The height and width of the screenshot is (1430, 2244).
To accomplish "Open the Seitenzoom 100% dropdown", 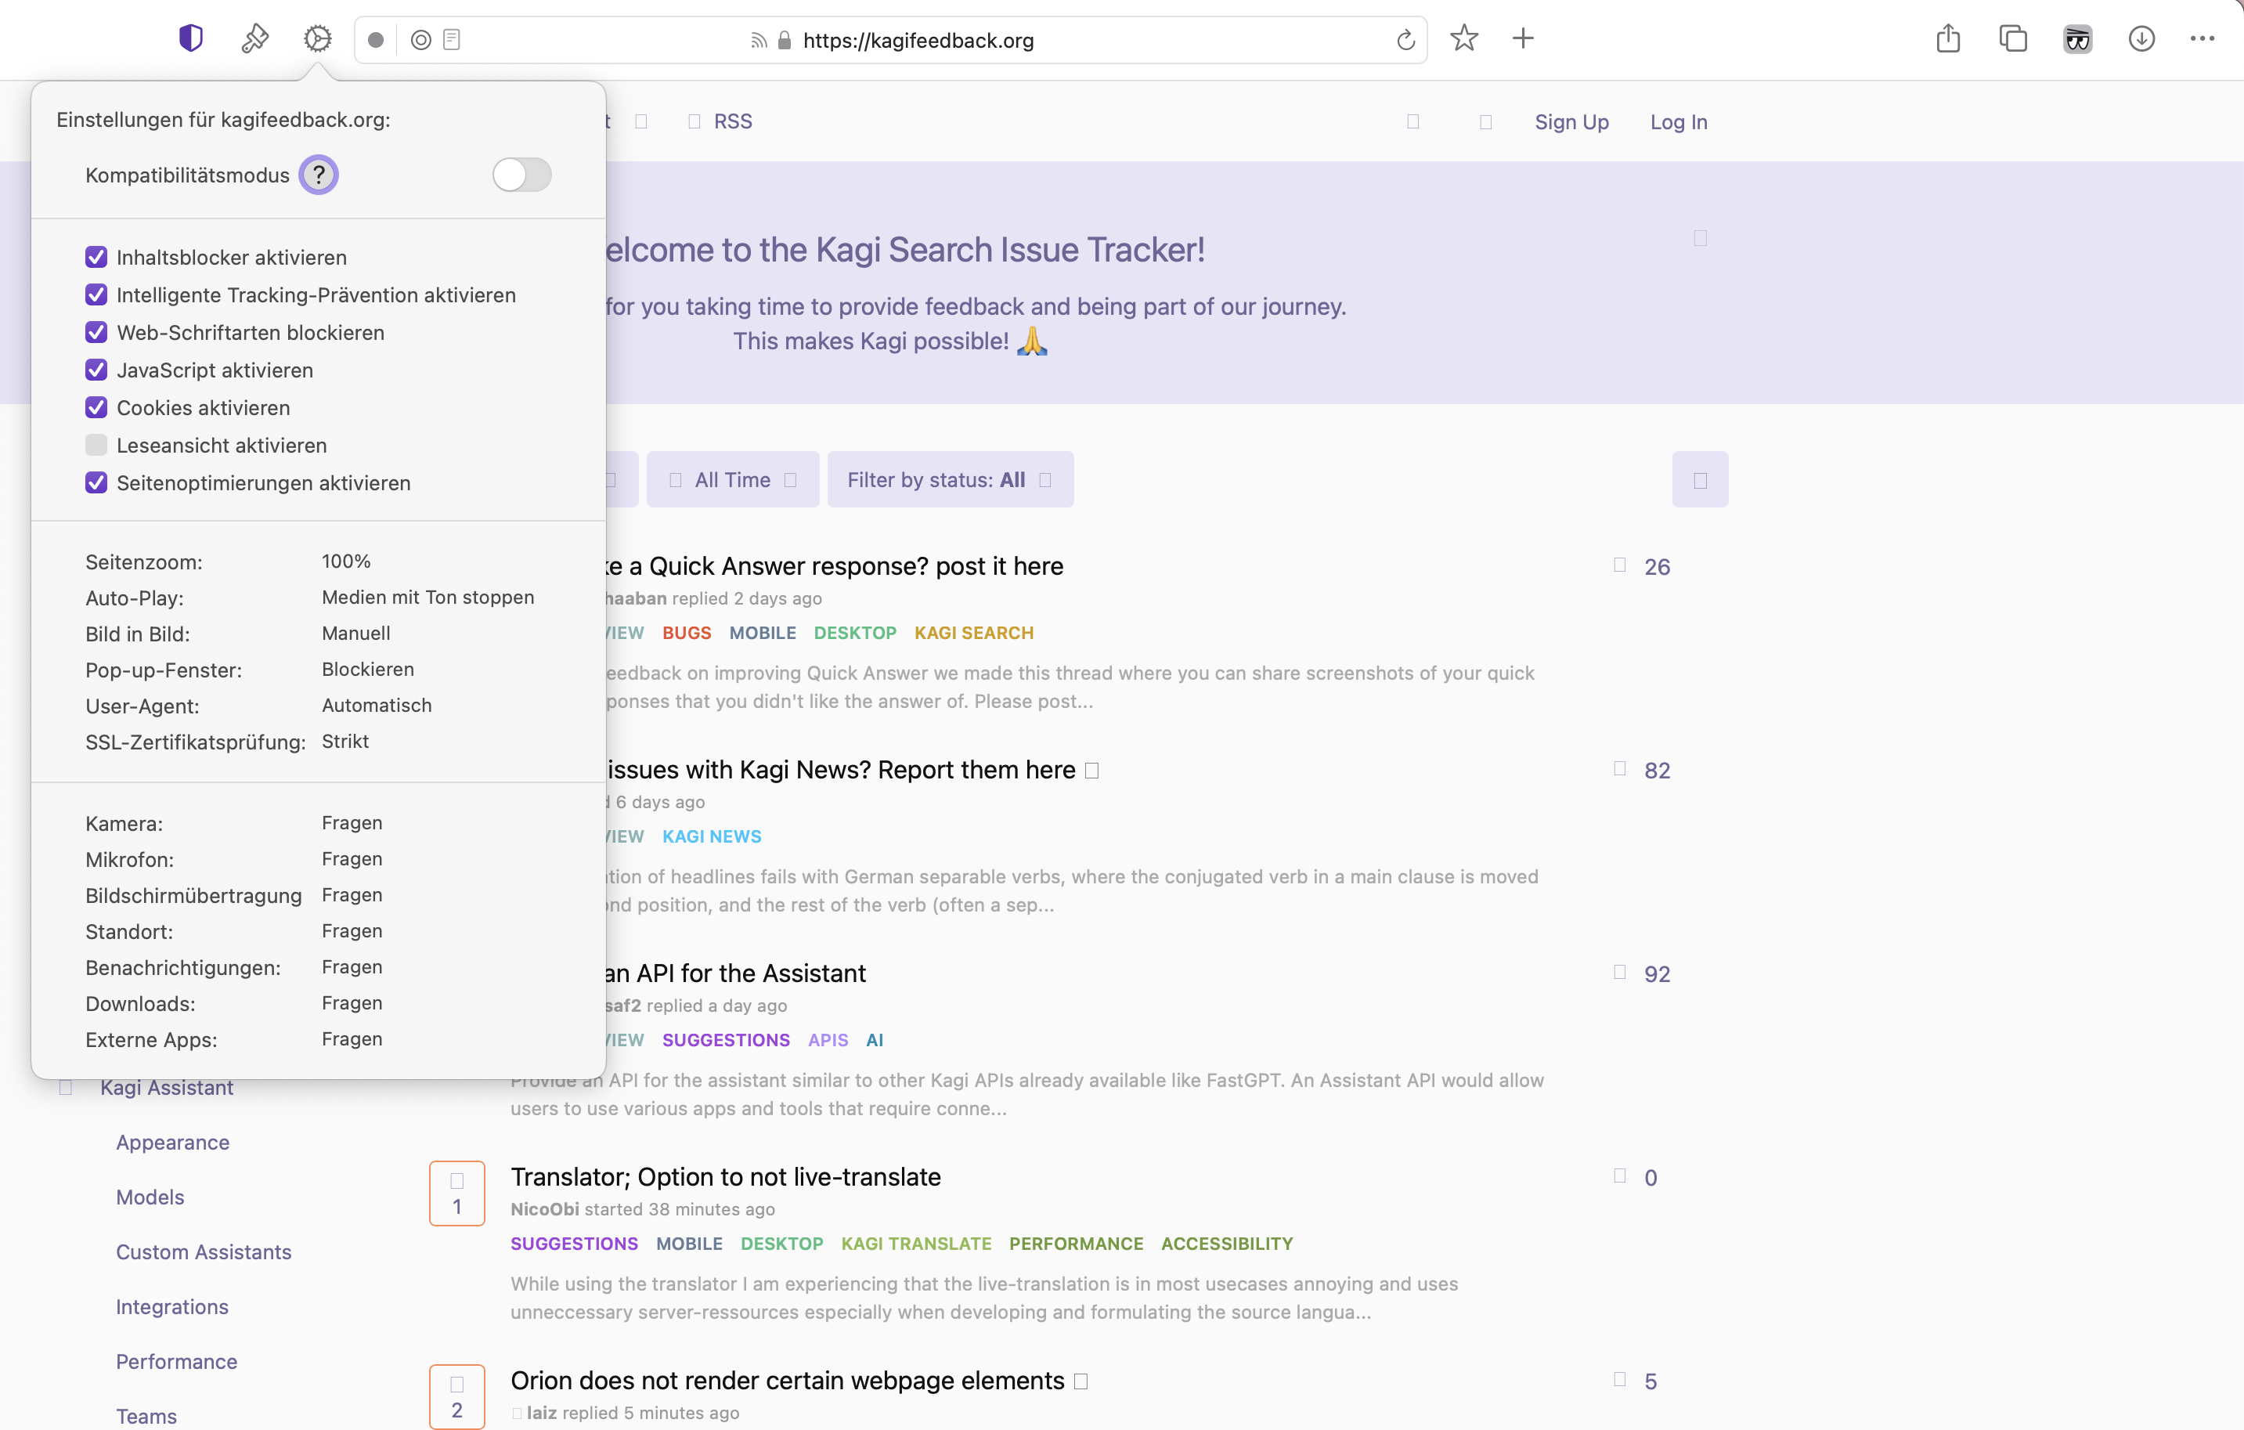I will [346, 562].
